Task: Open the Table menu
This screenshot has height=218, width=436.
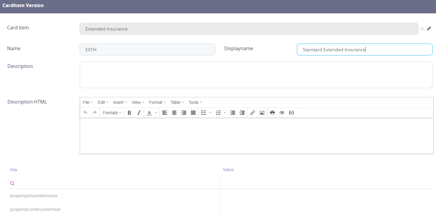Action: coord(177,102)
